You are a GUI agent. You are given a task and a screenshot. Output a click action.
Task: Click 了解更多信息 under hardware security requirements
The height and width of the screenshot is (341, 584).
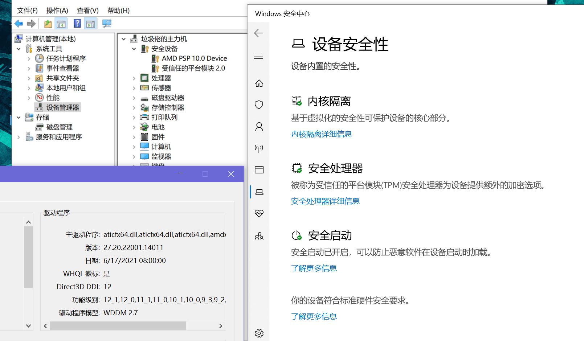[x=314, y=317]
